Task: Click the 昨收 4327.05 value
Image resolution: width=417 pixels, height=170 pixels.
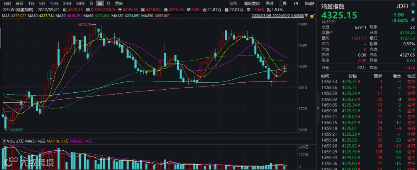Action: tap(407, 55)
